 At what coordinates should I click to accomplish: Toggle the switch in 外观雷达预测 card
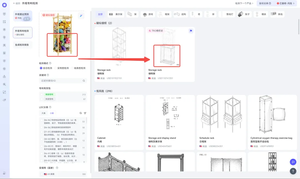pyautogui.click(x=27, y=19)
